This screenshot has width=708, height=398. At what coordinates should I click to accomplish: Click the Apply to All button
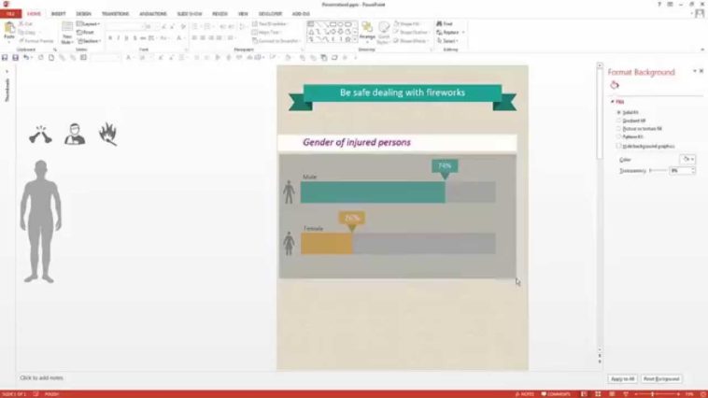click(622, 378)
